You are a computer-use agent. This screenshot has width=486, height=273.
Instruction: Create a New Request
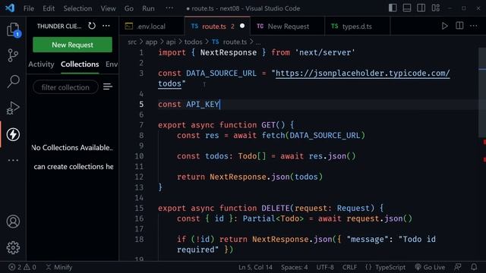pyautogui.click(x=73, y=45)
